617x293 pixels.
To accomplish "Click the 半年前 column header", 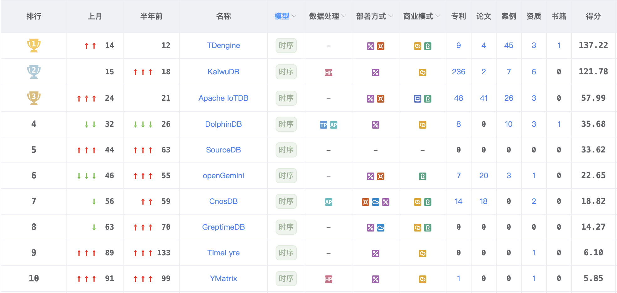I will click(x=151, y=16).
